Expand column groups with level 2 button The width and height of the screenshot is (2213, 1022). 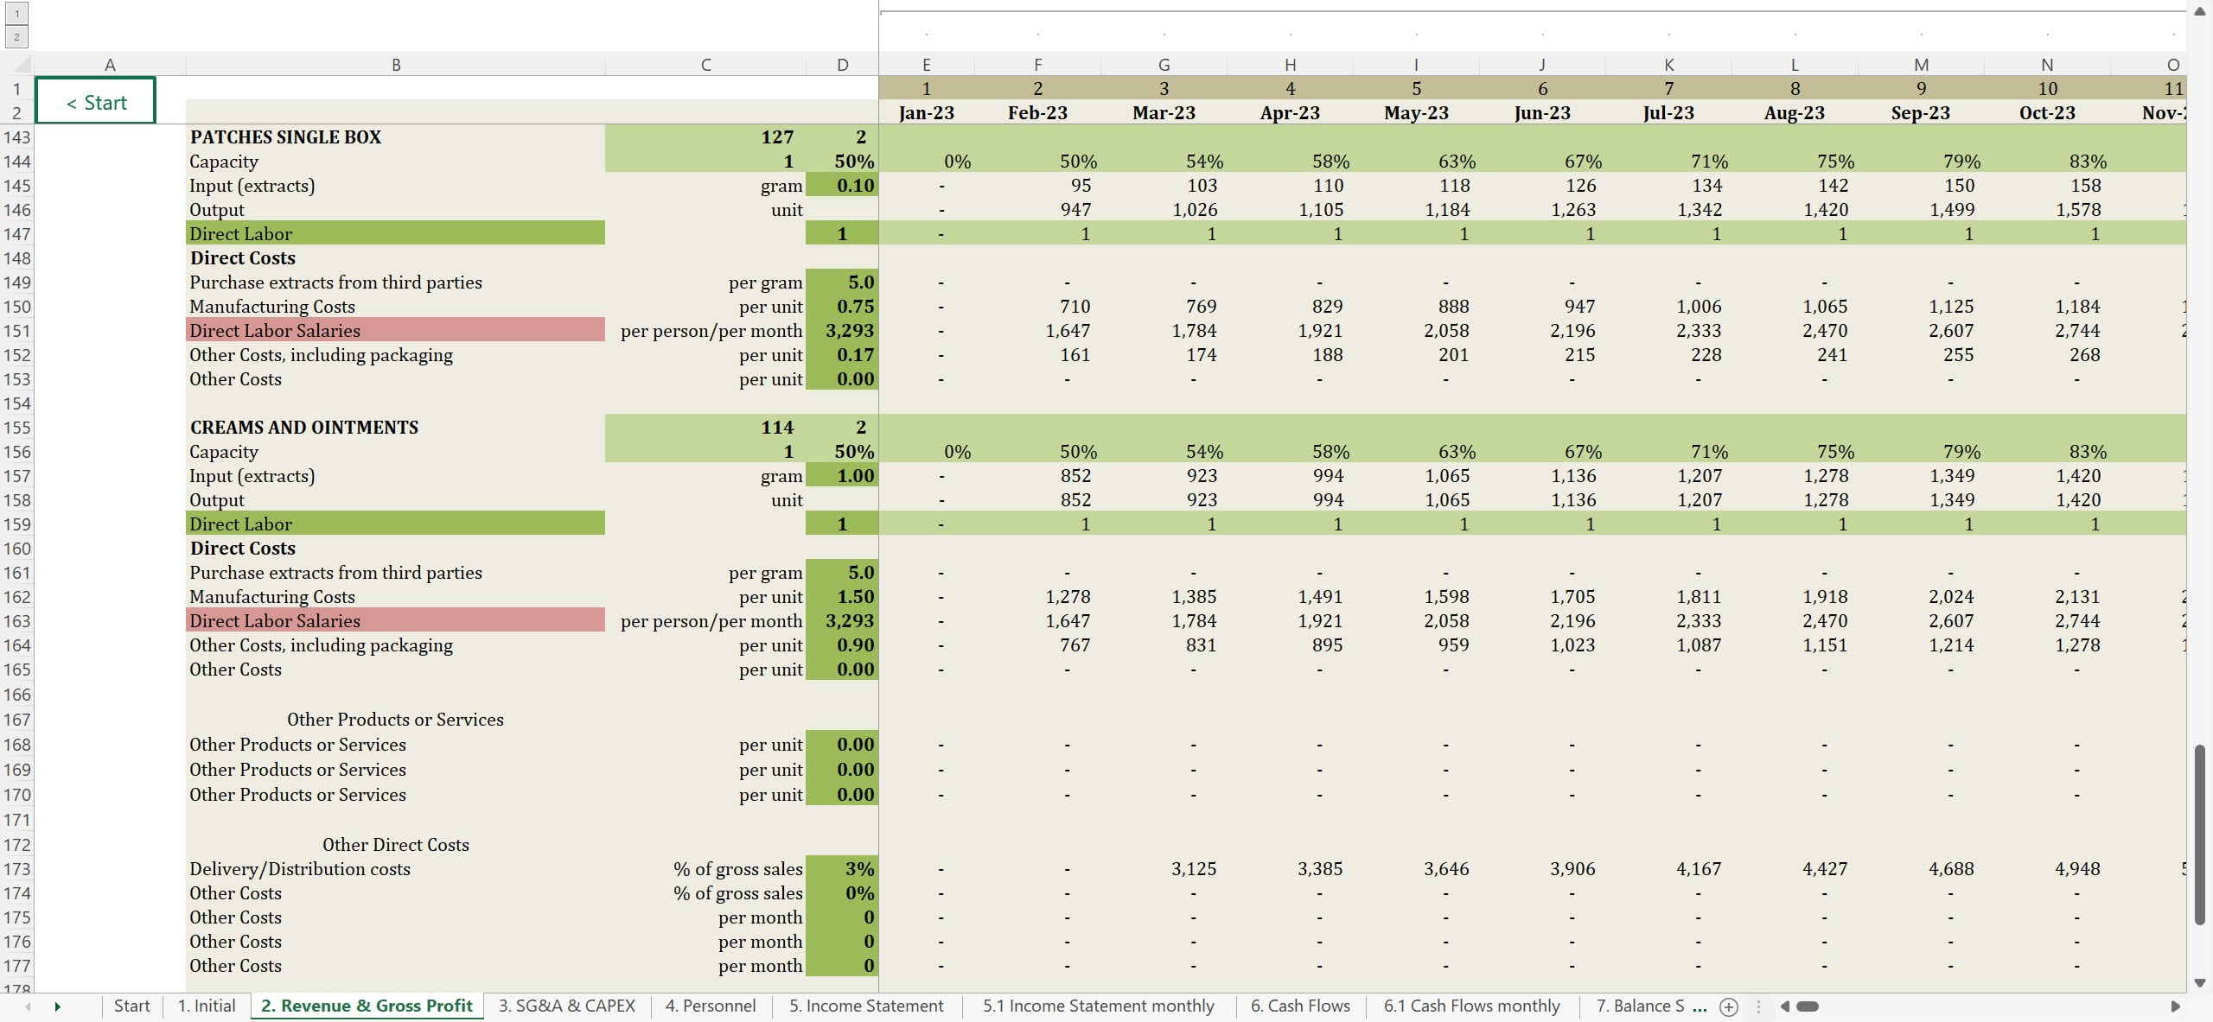pos(16,36)
